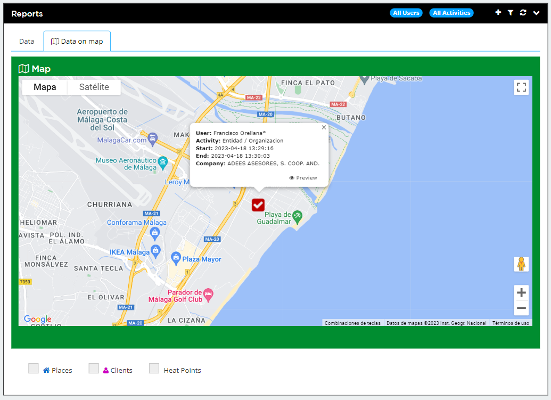Click the POL. IND. EL ÁLAMO label
This screenshot has height=400, width=551.
67,238
